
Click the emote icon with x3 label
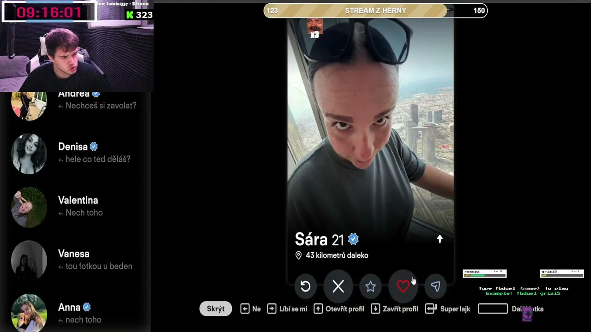315,28
